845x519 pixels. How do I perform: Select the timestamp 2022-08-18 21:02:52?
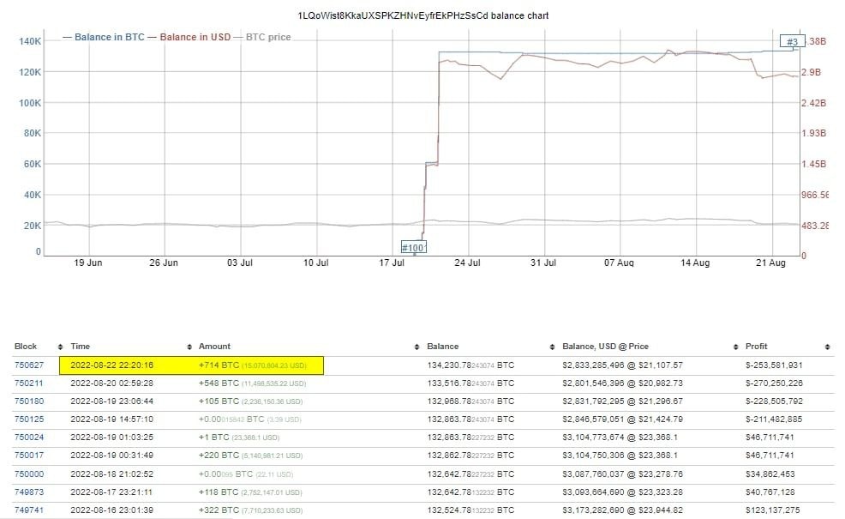point(112,474)
